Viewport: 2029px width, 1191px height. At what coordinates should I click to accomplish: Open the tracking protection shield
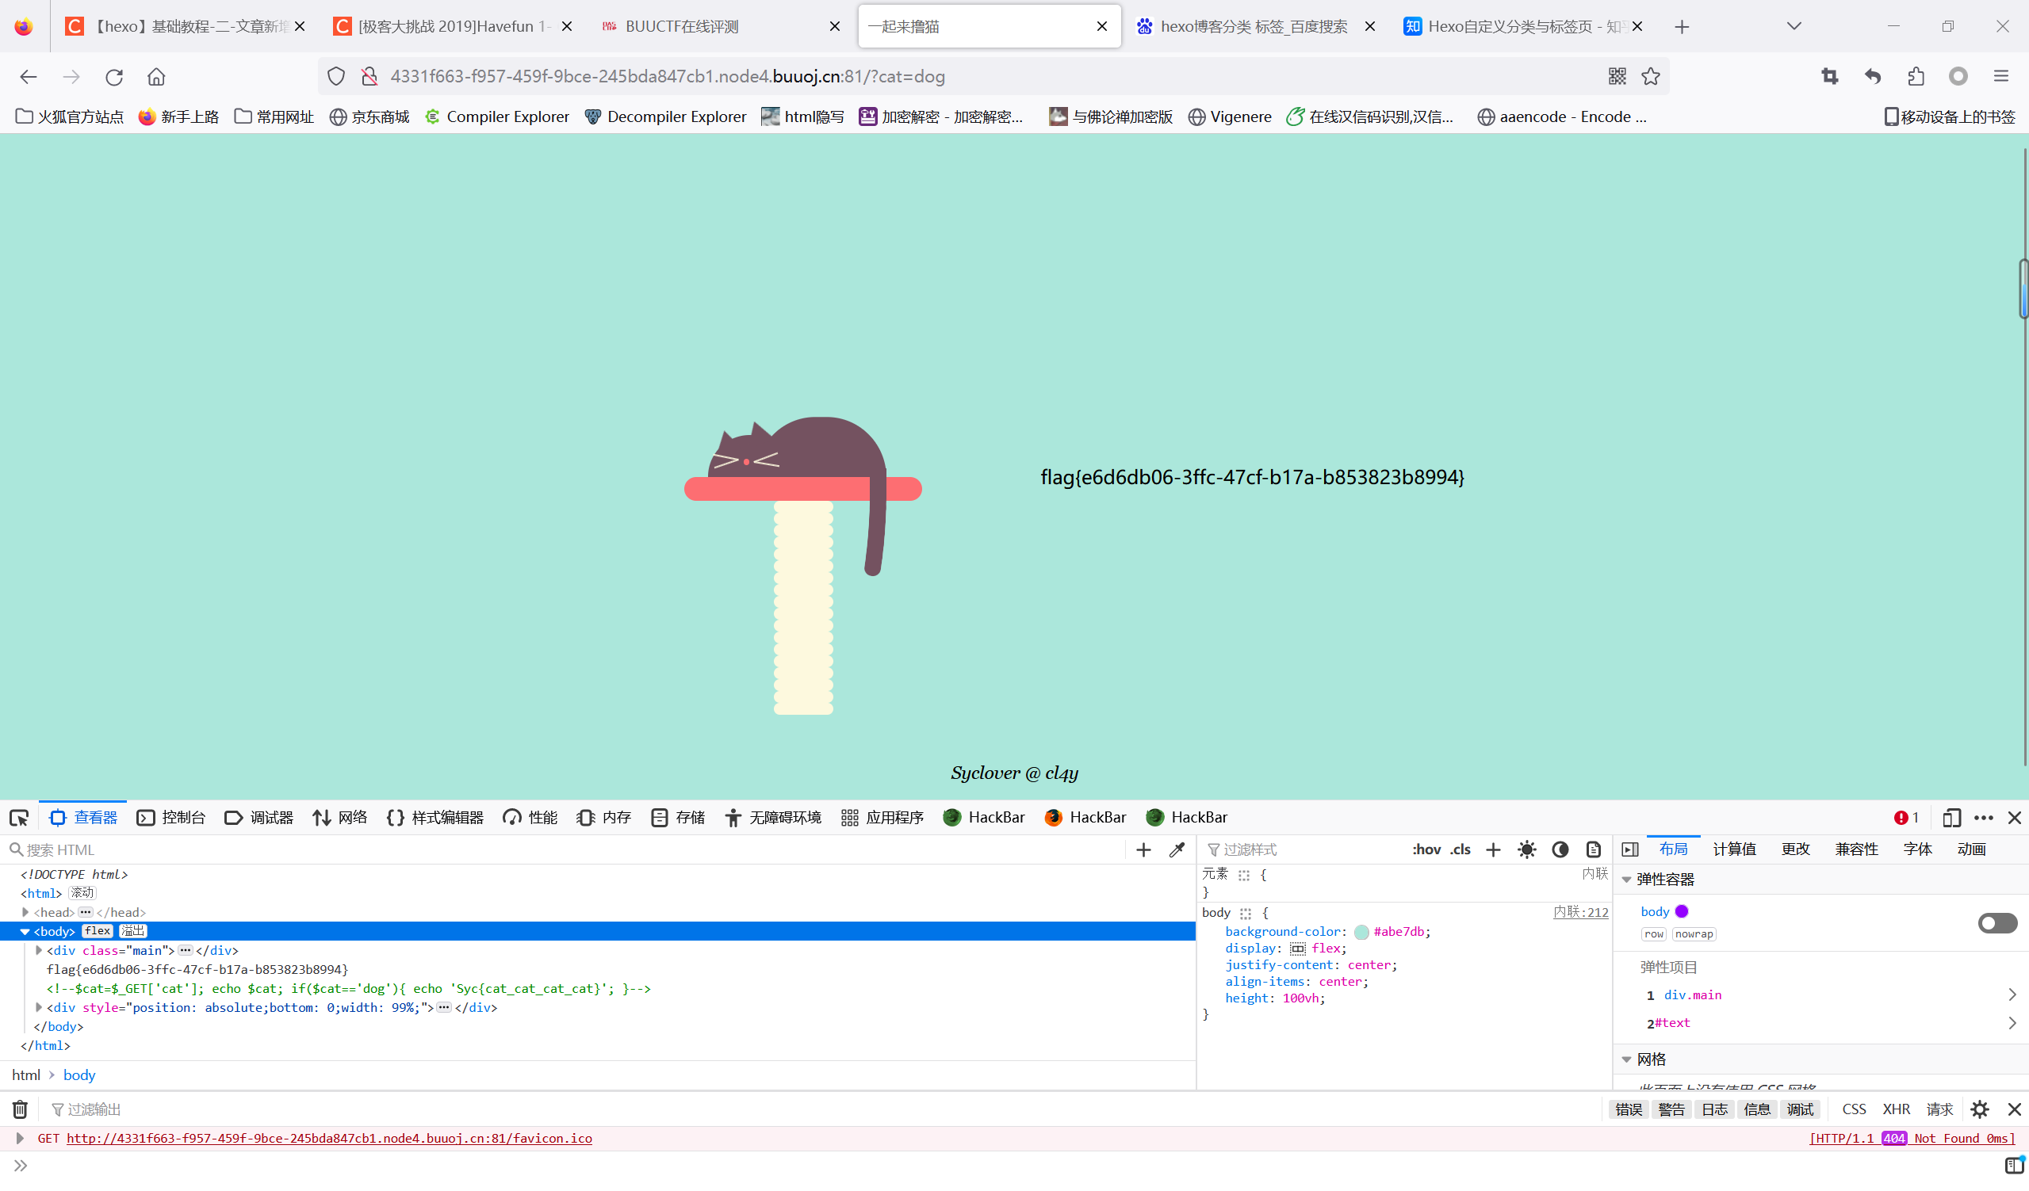click(336, 76)
